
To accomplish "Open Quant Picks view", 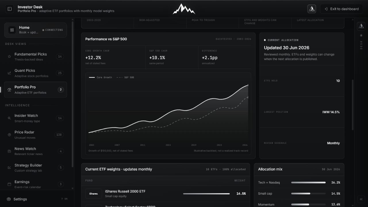I will (35, 73).
